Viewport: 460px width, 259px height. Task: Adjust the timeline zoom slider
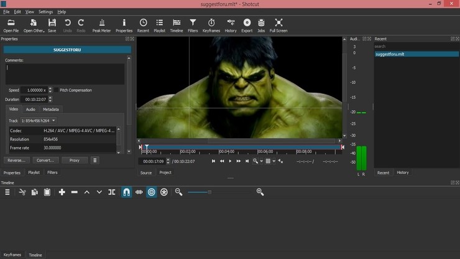pos(209,192)
